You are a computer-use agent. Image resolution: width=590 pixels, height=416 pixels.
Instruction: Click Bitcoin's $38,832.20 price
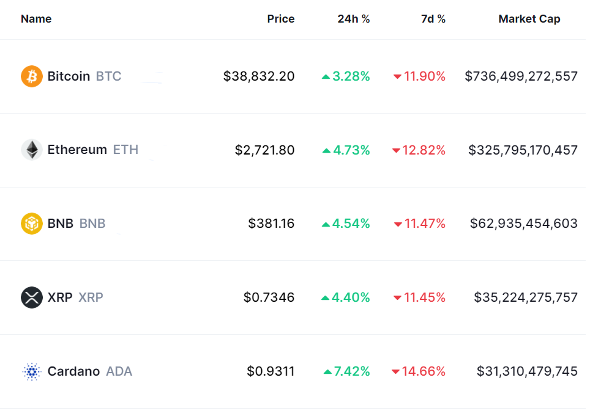(259, 76)
